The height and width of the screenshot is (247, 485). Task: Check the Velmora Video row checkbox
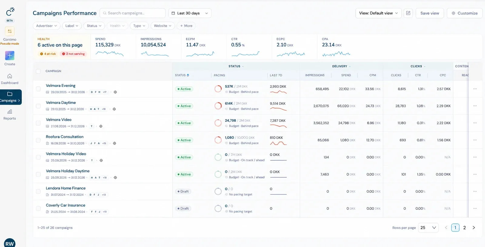pos(38,123)
